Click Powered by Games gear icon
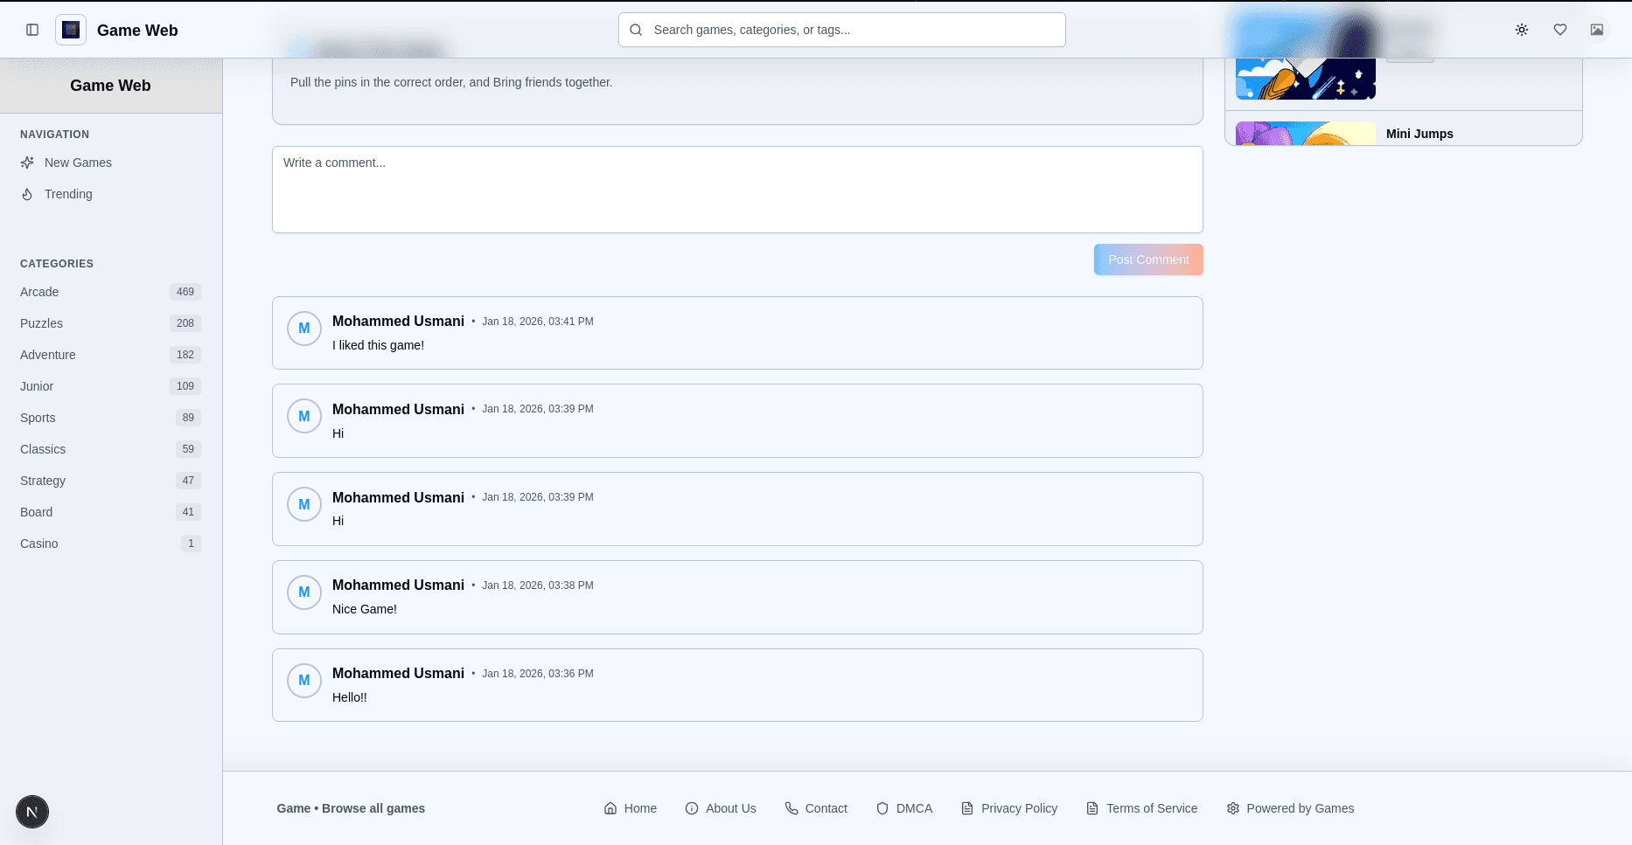The height and width of the screenshot is (845, 1632). click(1233, 808)
